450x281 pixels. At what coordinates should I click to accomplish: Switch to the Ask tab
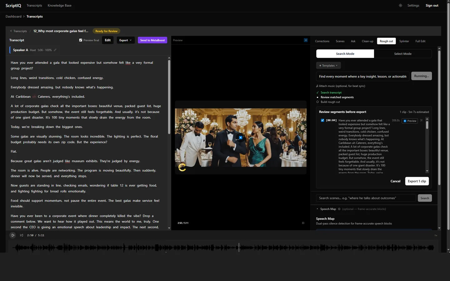[x=353, y=41]
